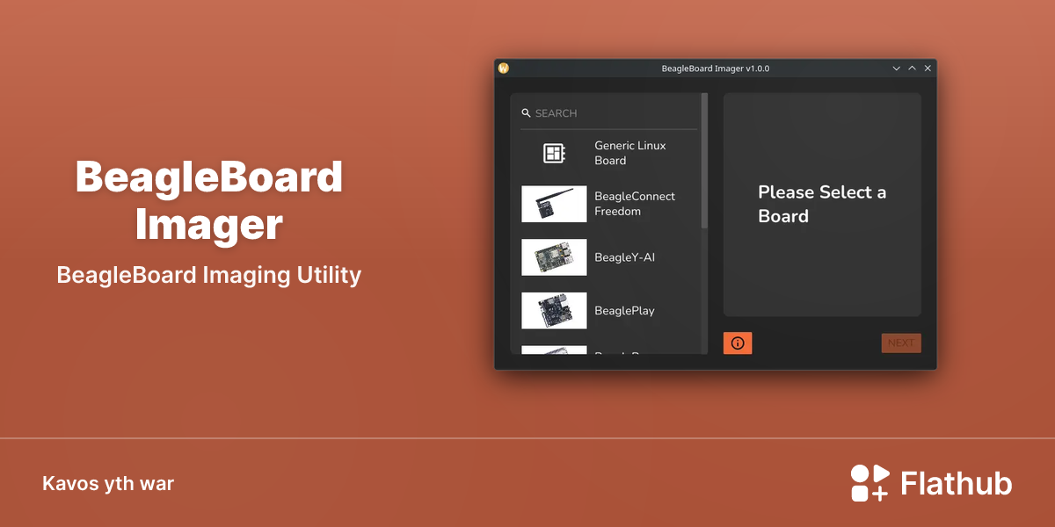This screenshot has width=1055, height=527.
Task: Click the Please Select a Board message
Action: pyautogui.click(x=822, y=204)
